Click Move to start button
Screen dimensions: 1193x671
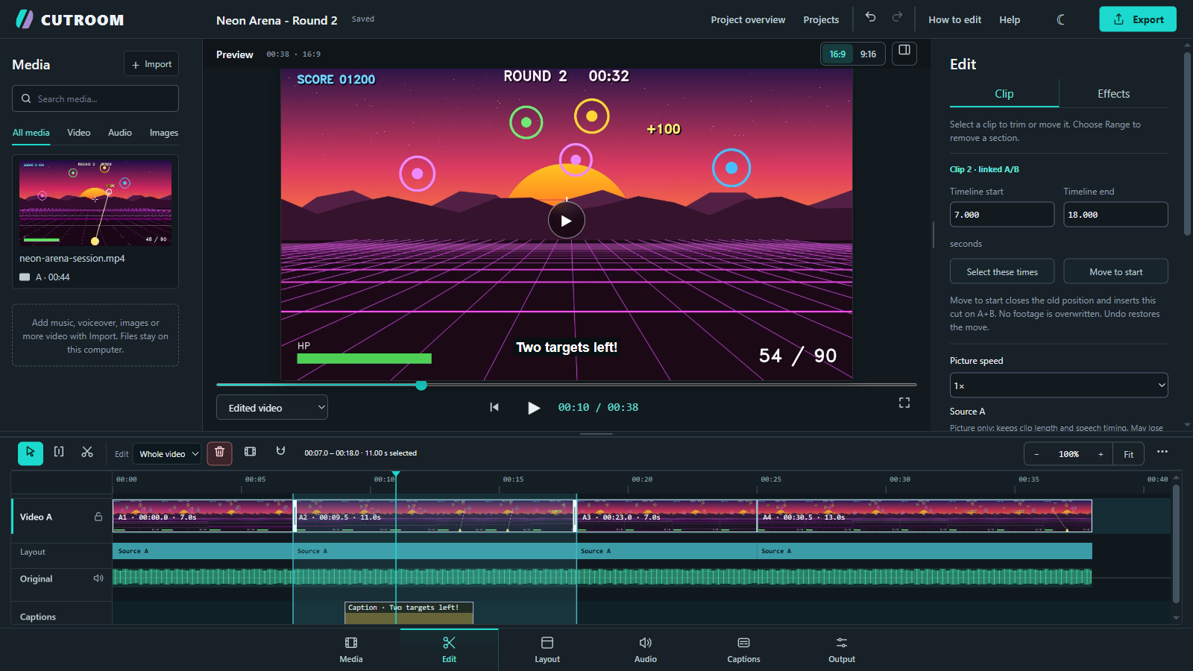[x=1115, y=271]
